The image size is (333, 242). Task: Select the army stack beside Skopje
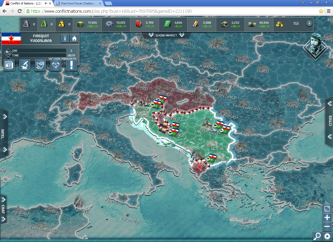tap(211, 158)
